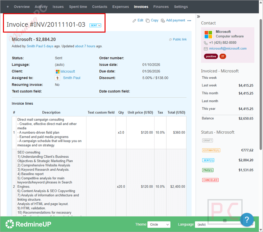
Task: Click the 'SEO consulting' line description
Action: pyautogui.click(x=29, y=152)
